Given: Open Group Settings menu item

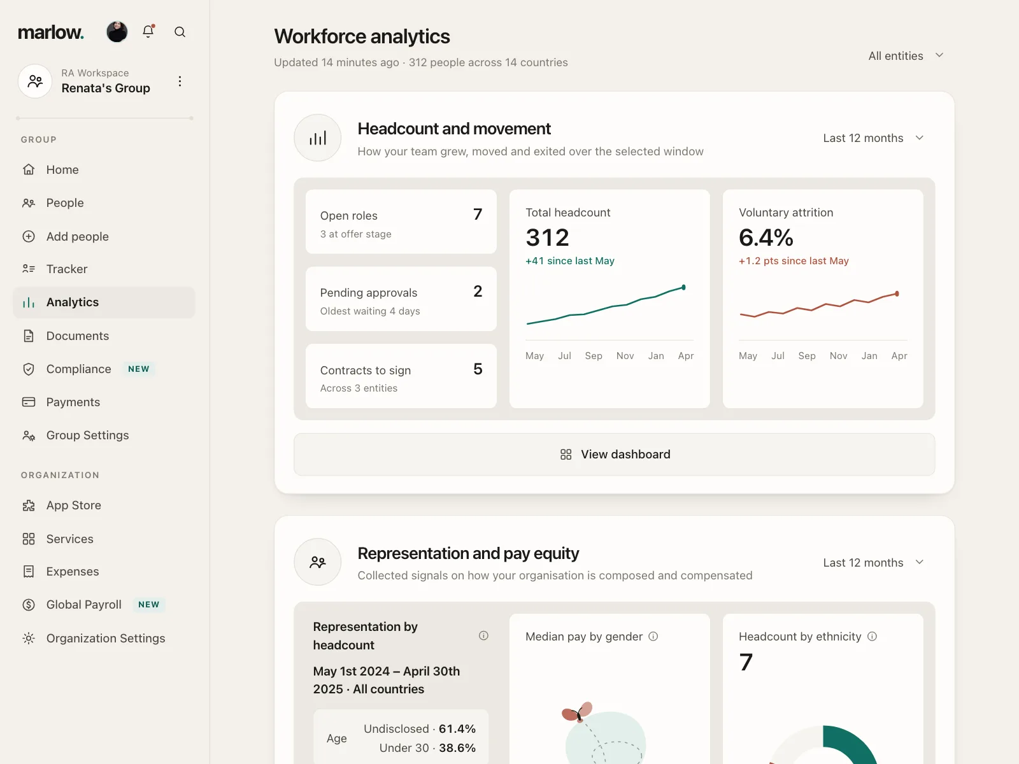Looking at the screenshot, I should point(104,435).
